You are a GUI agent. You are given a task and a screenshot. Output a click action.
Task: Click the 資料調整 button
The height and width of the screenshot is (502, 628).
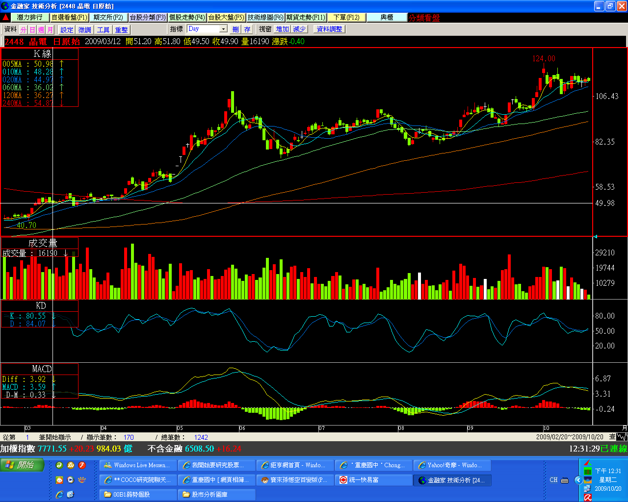click(x=329, y=29)
